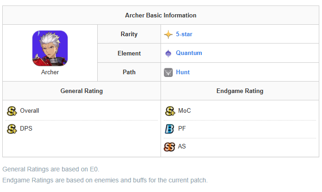This screenshot has width=322, height=192.
Task: Select the General Rating column header
Action: click(x=82, y=91)
